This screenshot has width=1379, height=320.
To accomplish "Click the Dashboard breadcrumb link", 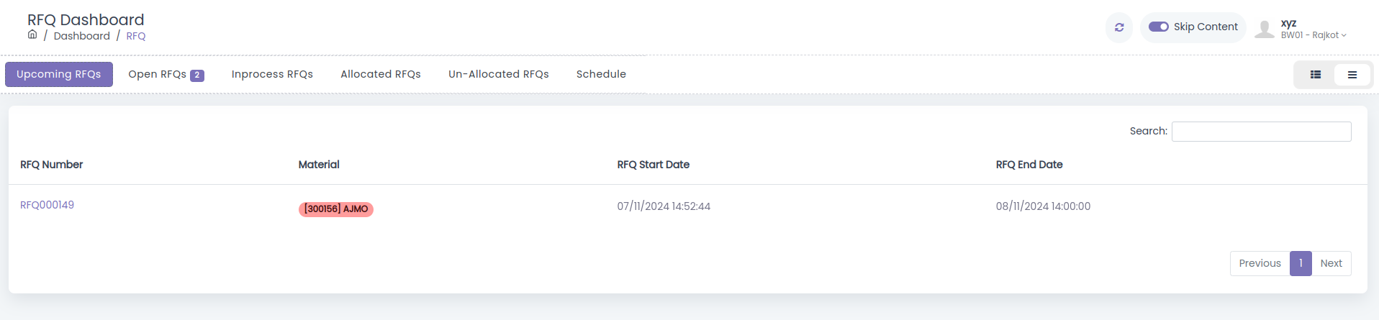I will (x=82, y=36).
